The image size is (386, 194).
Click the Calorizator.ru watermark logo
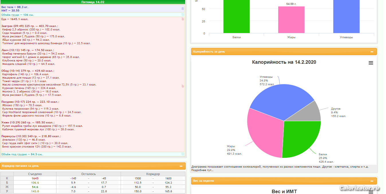click(x=359, y=188)
